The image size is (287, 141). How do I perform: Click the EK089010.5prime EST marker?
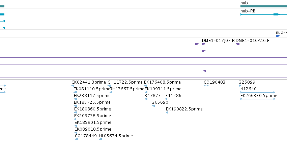pyautogui.click(x=76, y=133)
